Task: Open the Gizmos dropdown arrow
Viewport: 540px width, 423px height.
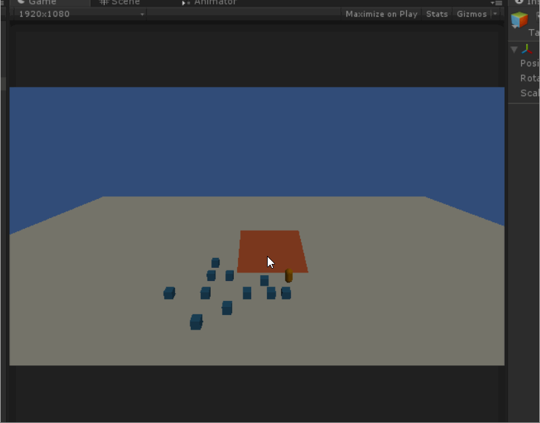Action: click(495, 14)
